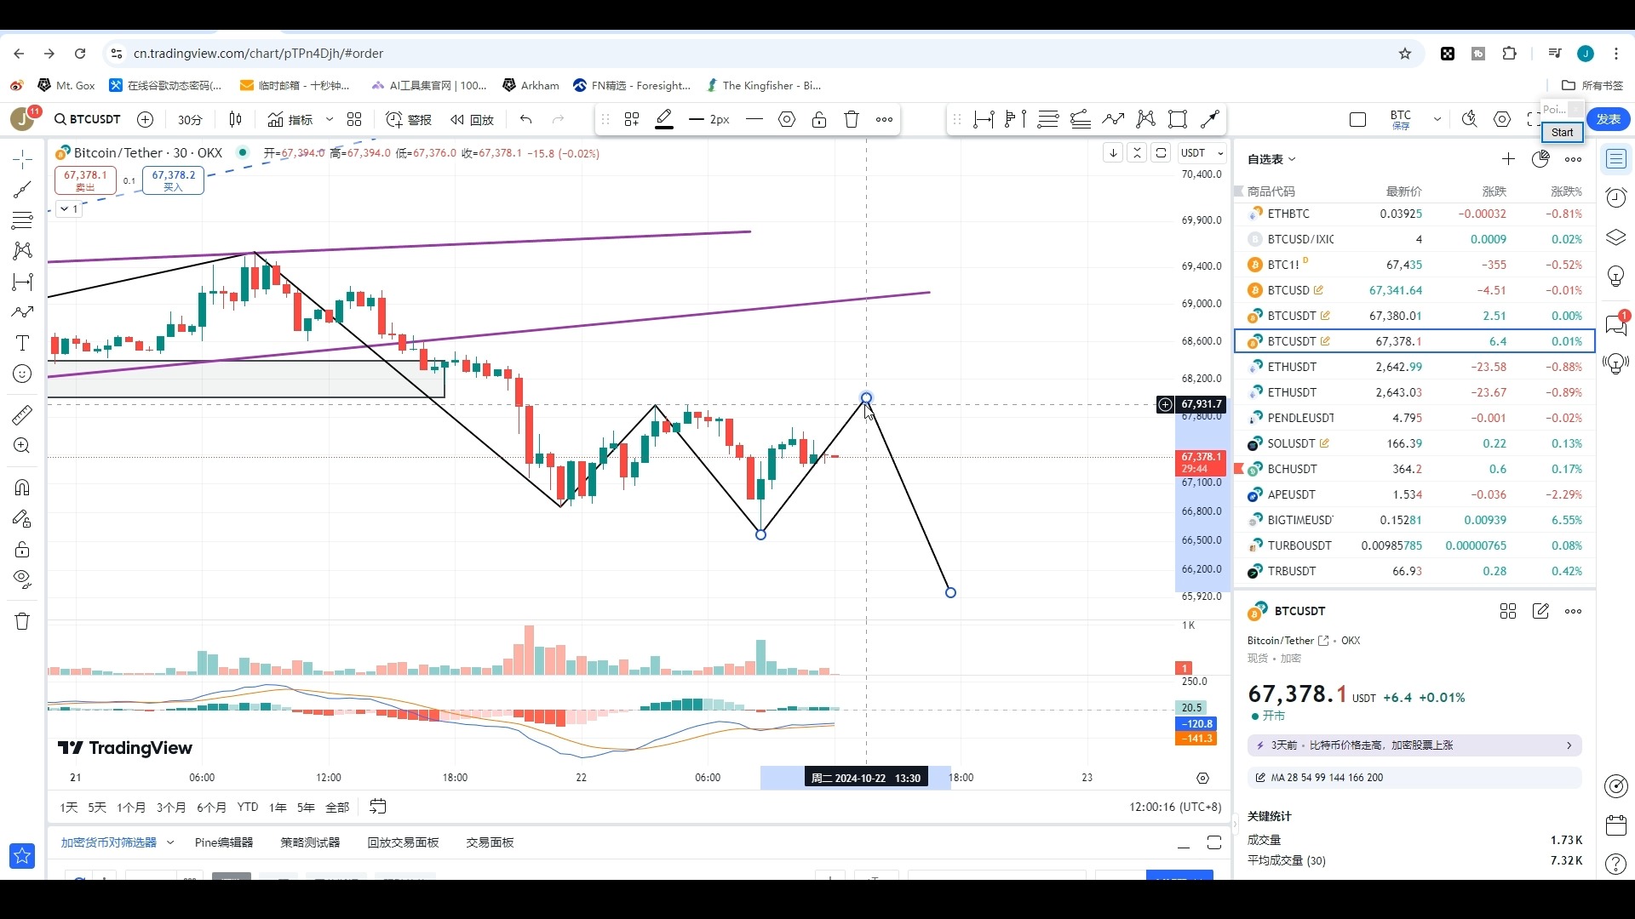Open the alerts clock panel icon
The image size is (1635, 919).
1615,198
